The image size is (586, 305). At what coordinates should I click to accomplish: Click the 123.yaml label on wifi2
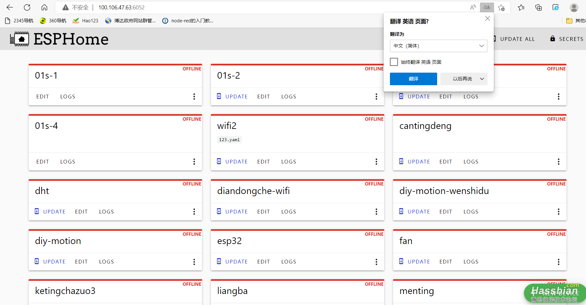coord(229,140)
